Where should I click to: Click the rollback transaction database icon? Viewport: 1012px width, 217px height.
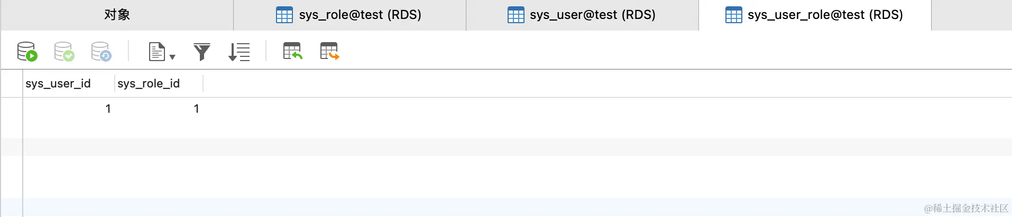(x=101, y=52)
